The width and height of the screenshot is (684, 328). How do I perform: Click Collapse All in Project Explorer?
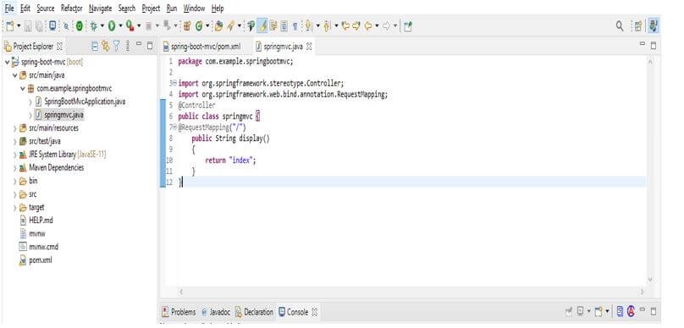coord(95,46)
